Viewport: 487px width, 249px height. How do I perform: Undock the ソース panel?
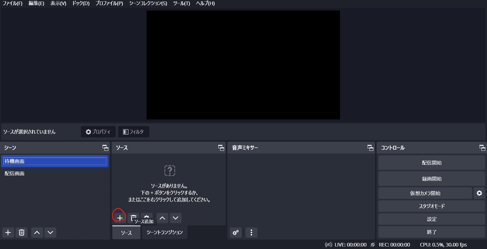tap(221, 148)
